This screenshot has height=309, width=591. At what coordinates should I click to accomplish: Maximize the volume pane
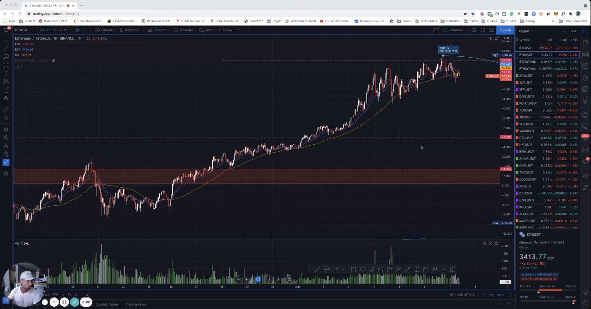tap(496, 244)
